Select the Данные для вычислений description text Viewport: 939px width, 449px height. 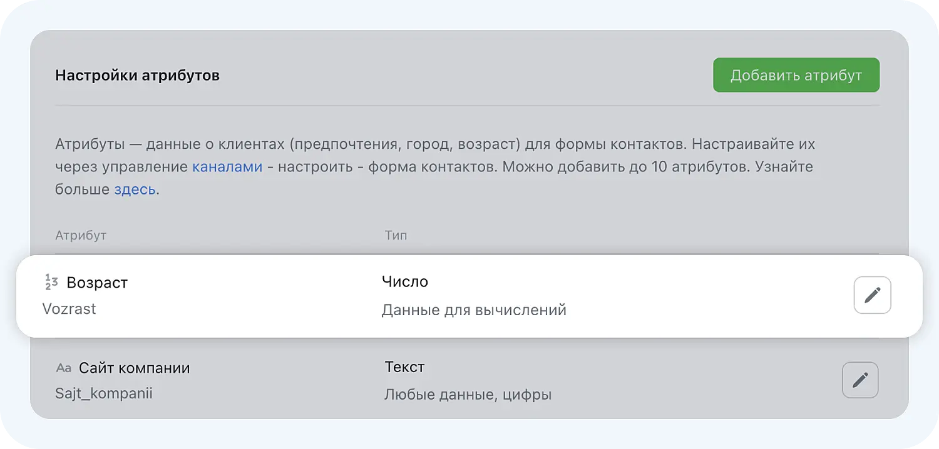(x=474, y=310)
